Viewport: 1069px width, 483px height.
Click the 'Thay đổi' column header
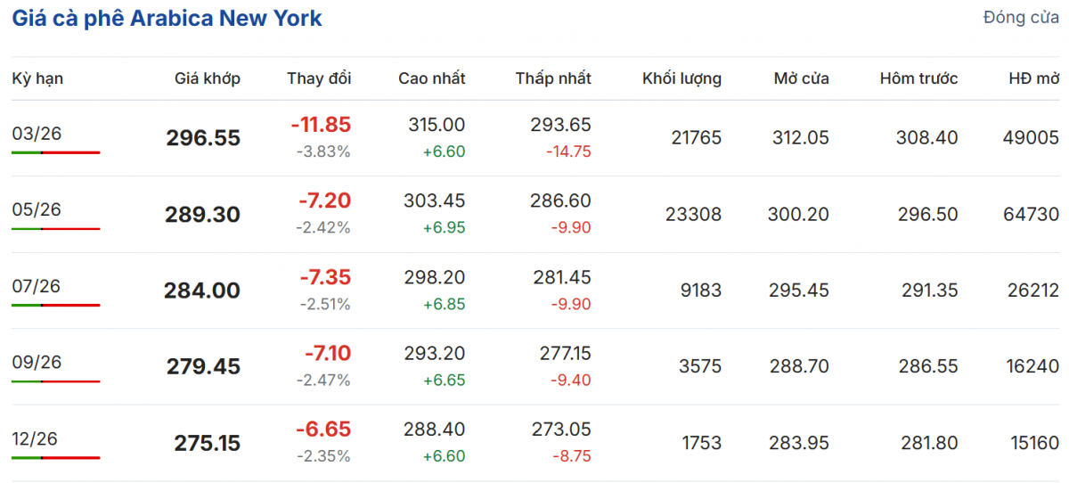[x=319, y=78]
